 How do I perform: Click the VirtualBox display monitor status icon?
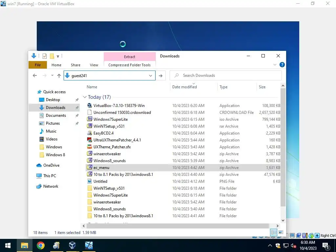tap(292, 236)
